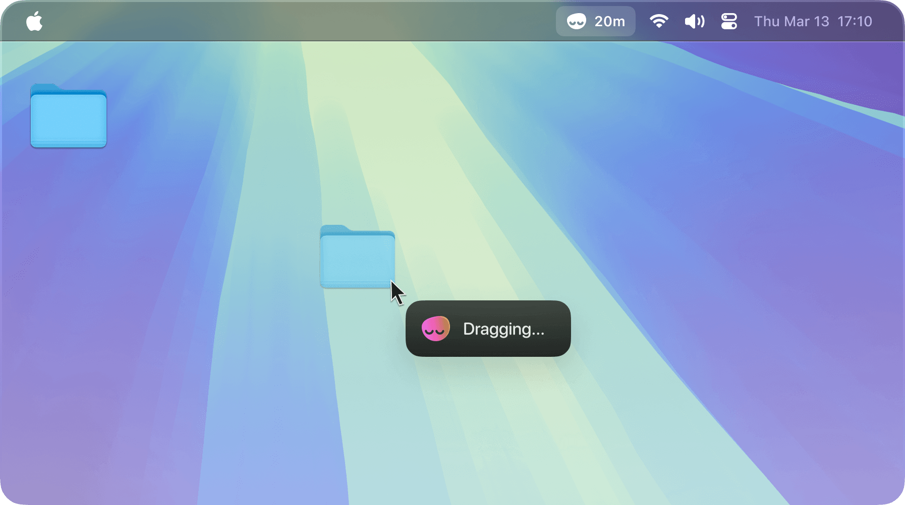Click the clock showing 17:10

pos(855,21)
